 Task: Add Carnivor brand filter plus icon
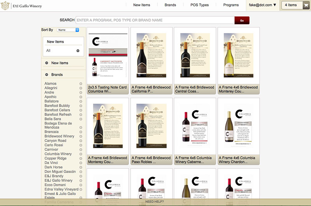tap(81, 150)
